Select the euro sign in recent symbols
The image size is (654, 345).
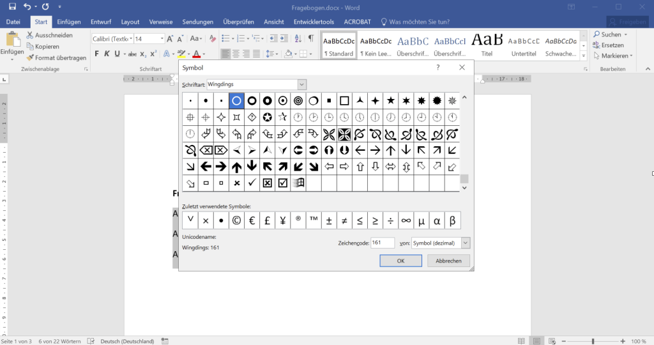(x=252, y=220)
